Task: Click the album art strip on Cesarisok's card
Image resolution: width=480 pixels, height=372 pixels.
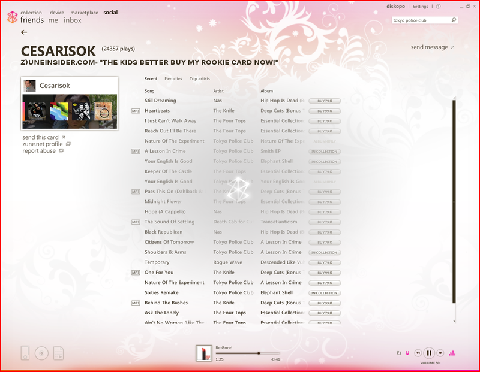Action: point(70,111)
